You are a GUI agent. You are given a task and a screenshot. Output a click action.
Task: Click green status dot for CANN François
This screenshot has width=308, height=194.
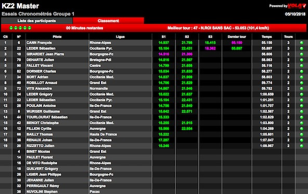point(302,43)
